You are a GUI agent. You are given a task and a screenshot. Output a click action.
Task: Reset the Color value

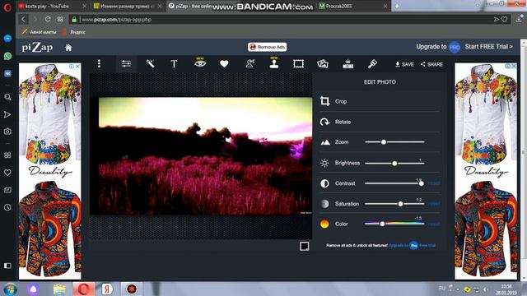[x=434, y=224]
